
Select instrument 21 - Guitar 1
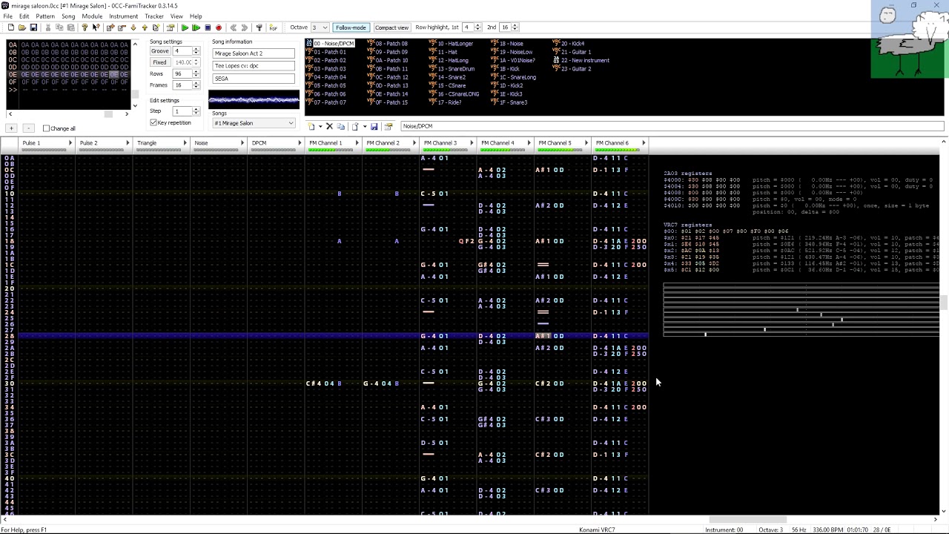[x=572, y=52]
